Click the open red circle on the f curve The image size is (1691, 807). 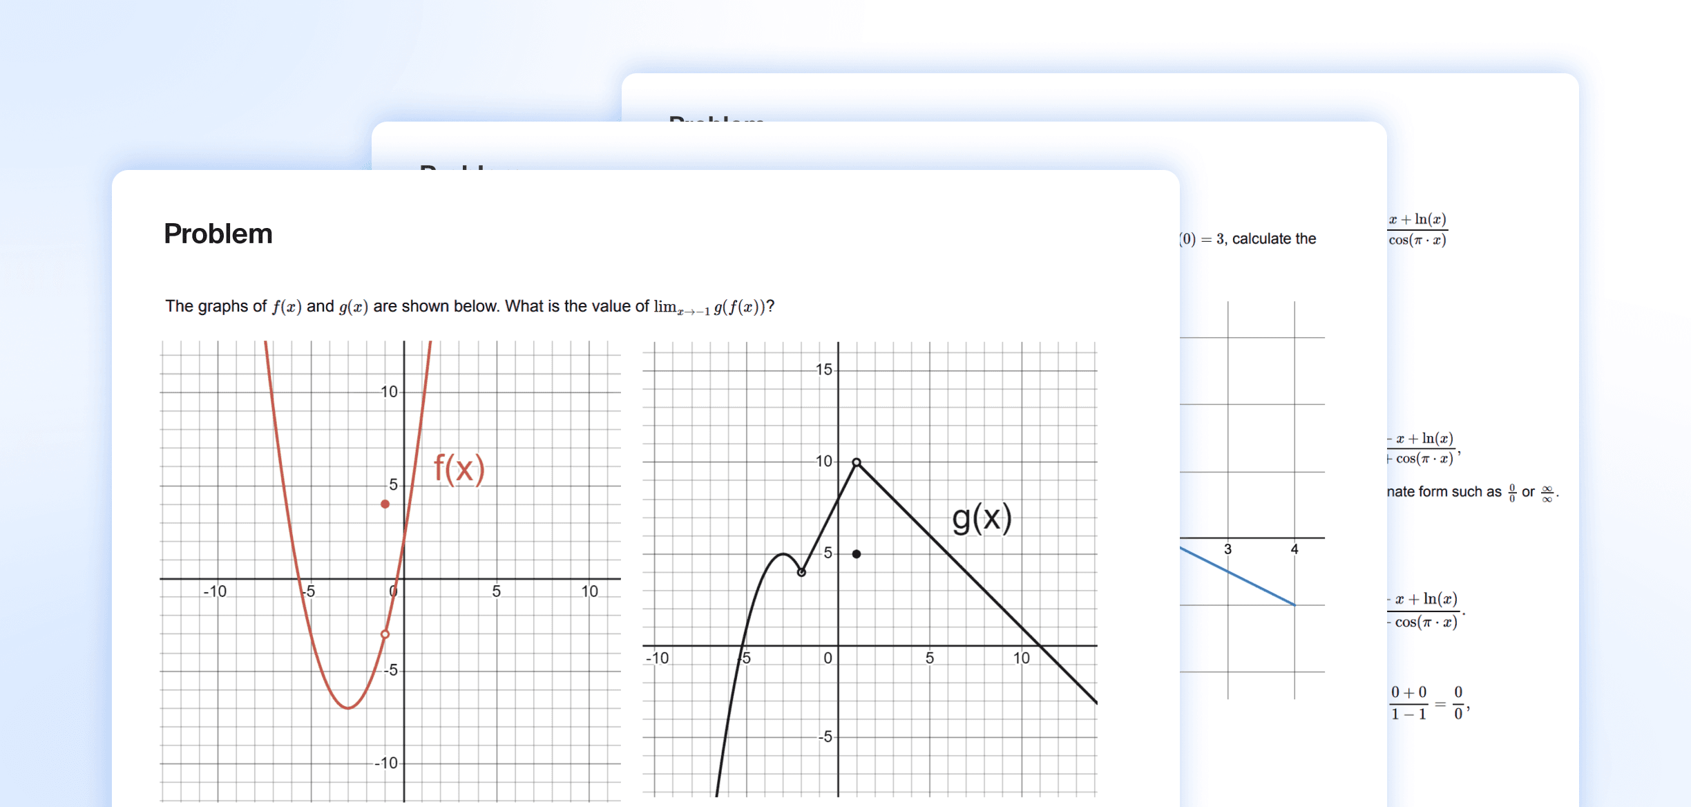(x=385, y=634)
